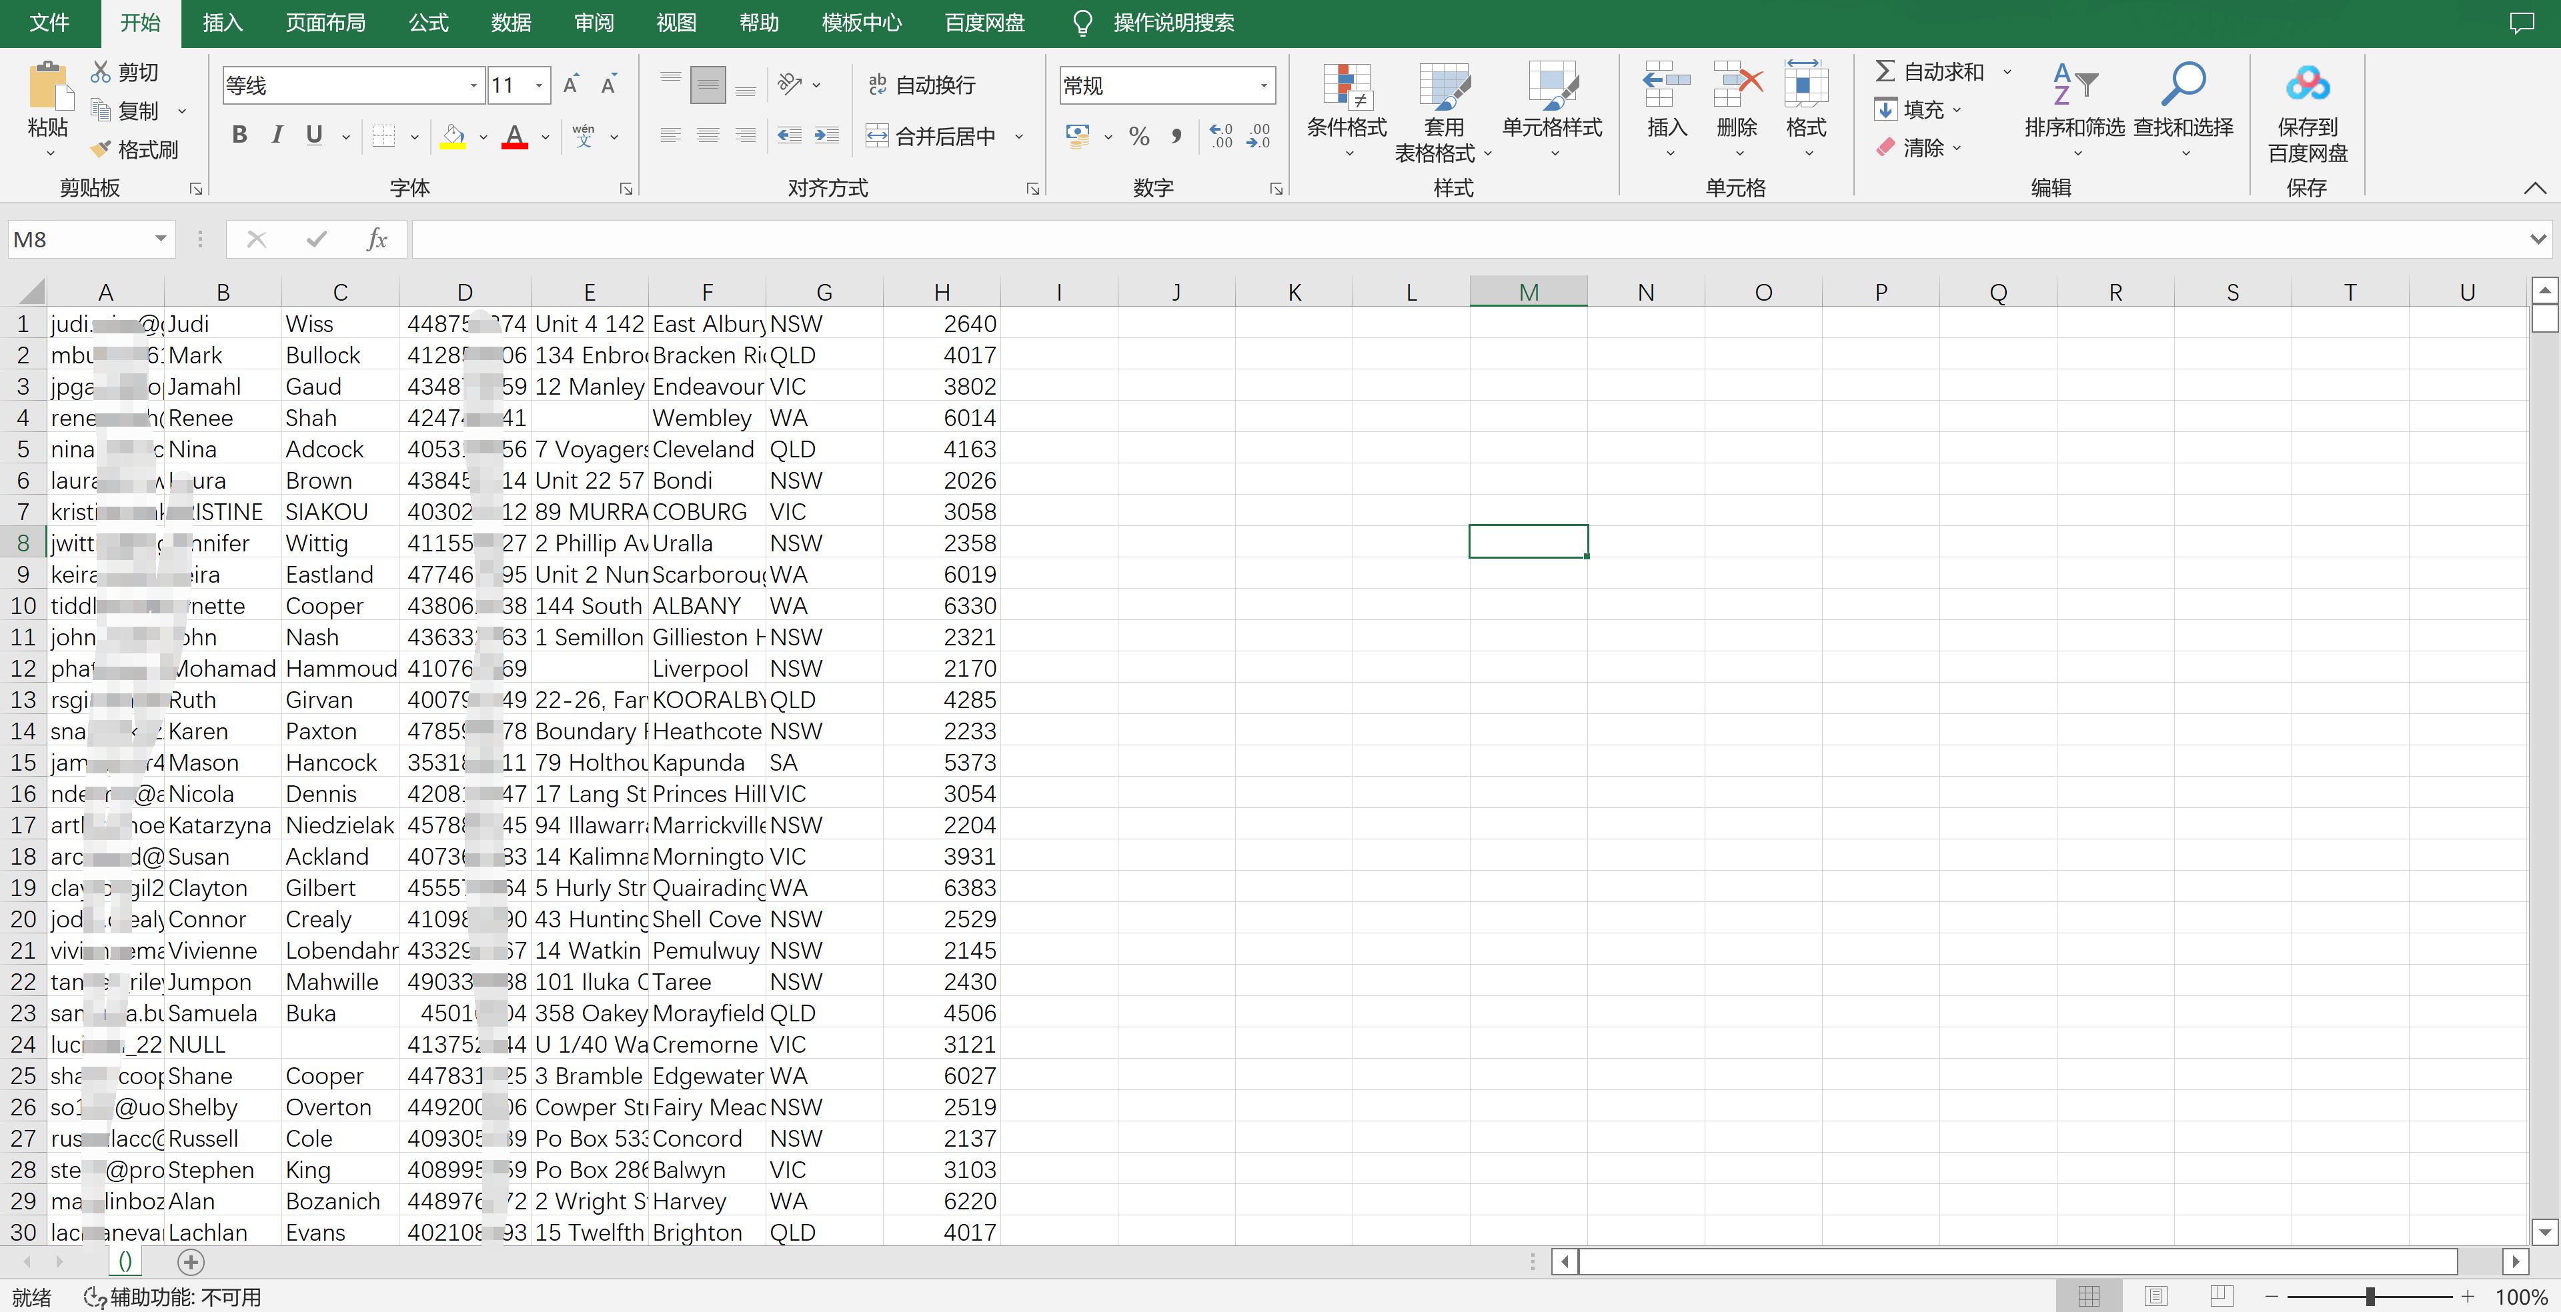Screen dimensions: 2561x1312
Task: Open the 文件 File menu
Action: coord(50,23)
